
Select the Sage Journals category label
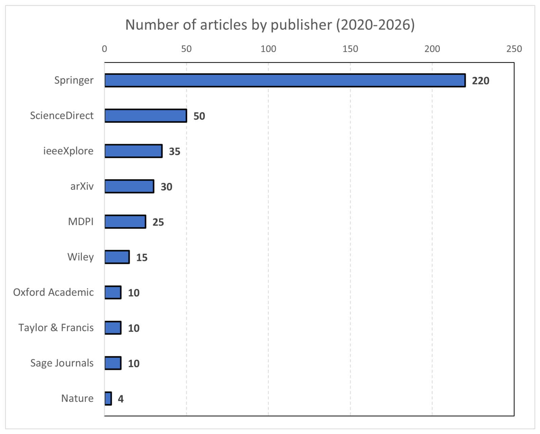(x=62, y=363)
